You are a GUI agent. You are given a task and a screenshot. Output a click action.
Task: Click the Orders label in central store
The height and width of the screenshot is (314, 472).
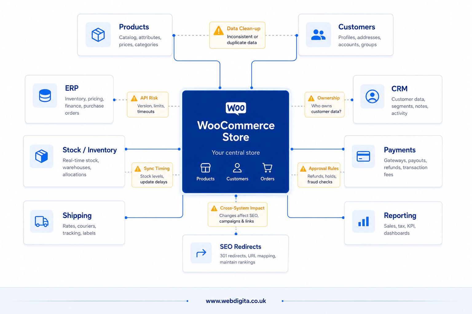click(x=267, y=179)
